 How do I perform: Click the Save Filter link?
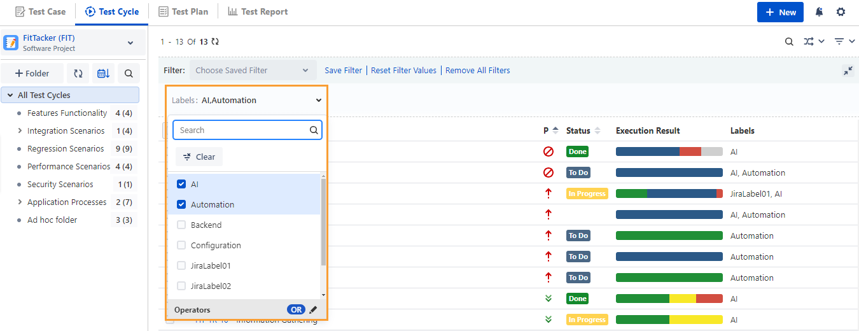click(x=344, y=70)
